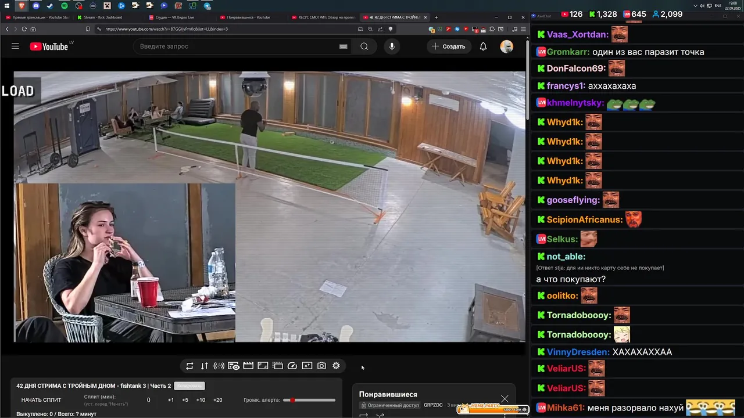Bookmark this page in the address bar

(88, 29)
